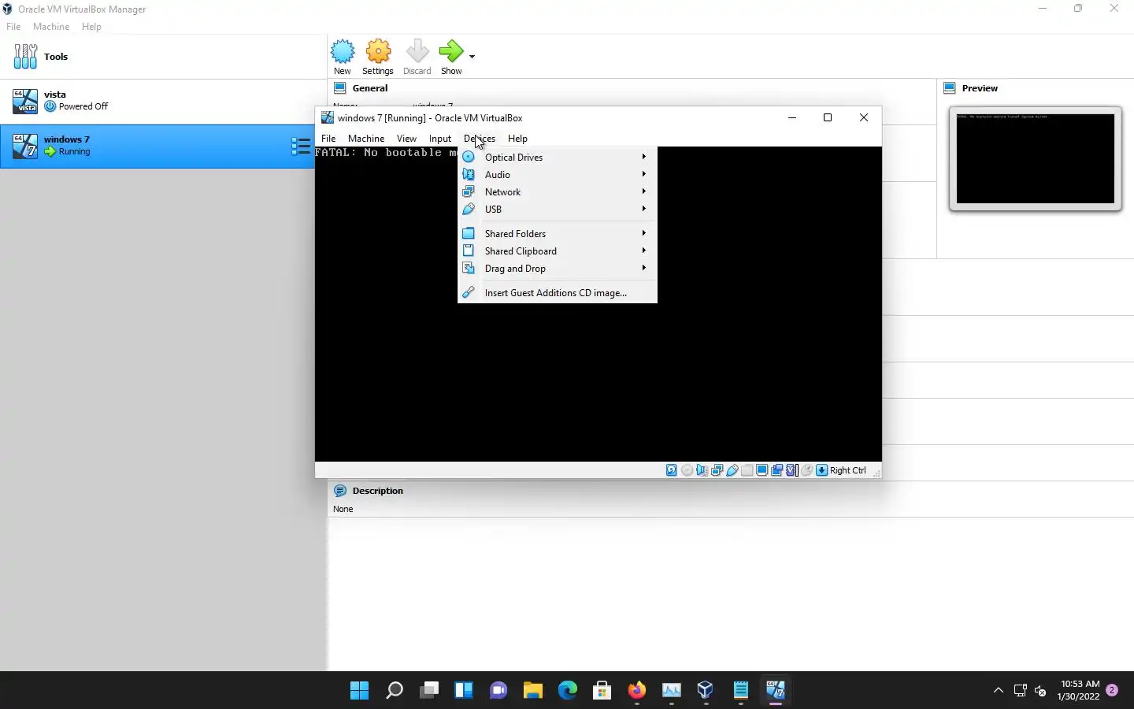Open File menu in the windows 7 VM window
This screenshot has width=1134, height=709.
click(x=328, y=139)
